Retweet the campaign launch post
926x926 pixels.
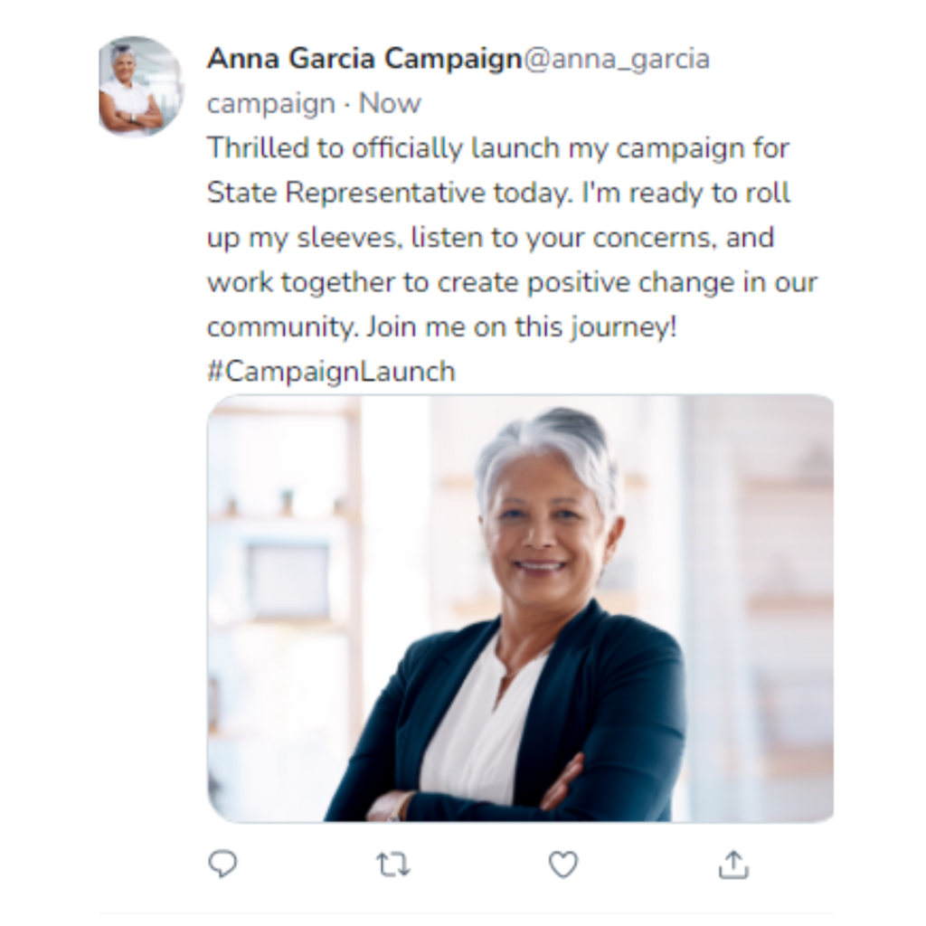[392, 865]
